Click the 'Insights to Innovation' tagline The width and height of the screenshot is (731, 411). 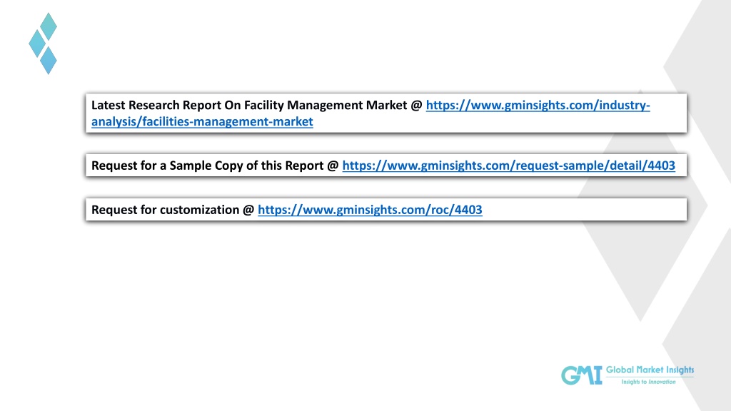click(x=648, y=382)
